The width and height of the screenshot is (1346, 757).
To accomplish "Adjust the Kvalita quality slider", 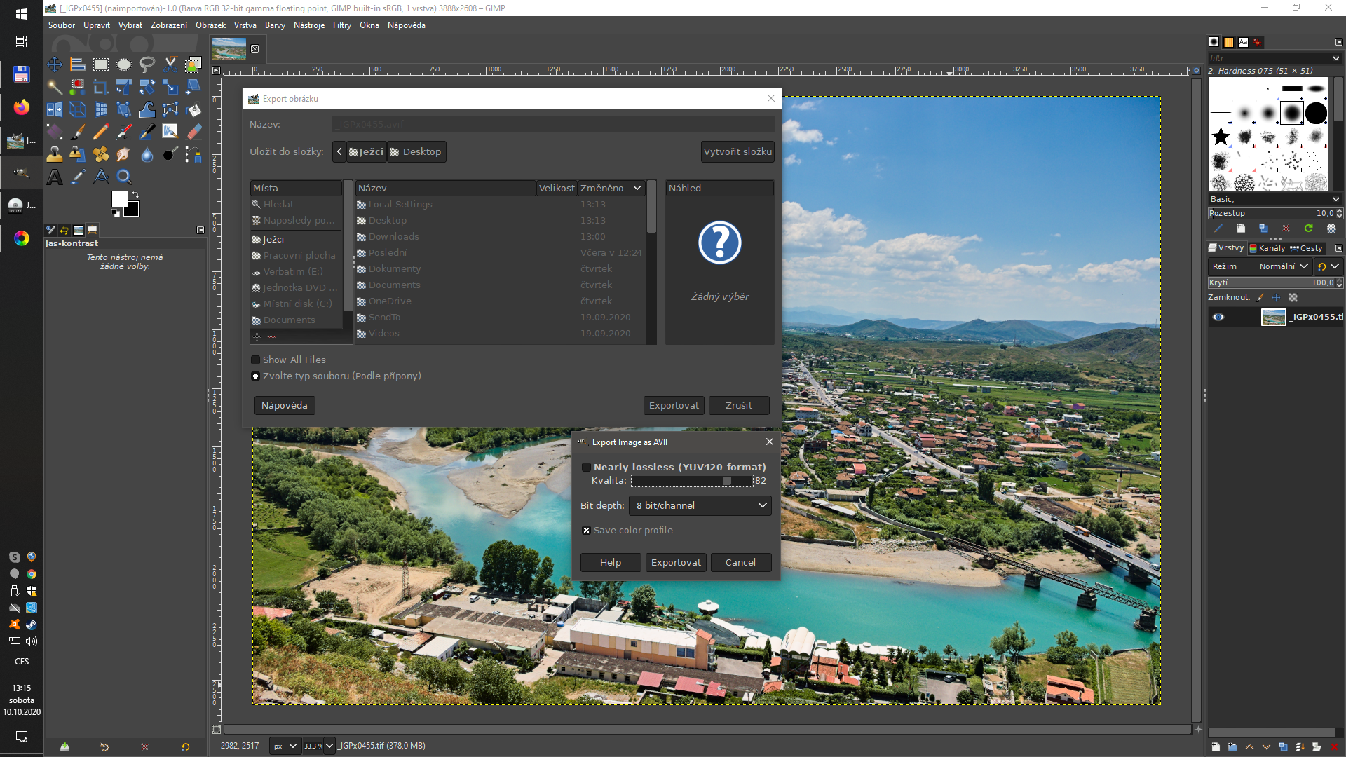I will click(x=692, y=481).
